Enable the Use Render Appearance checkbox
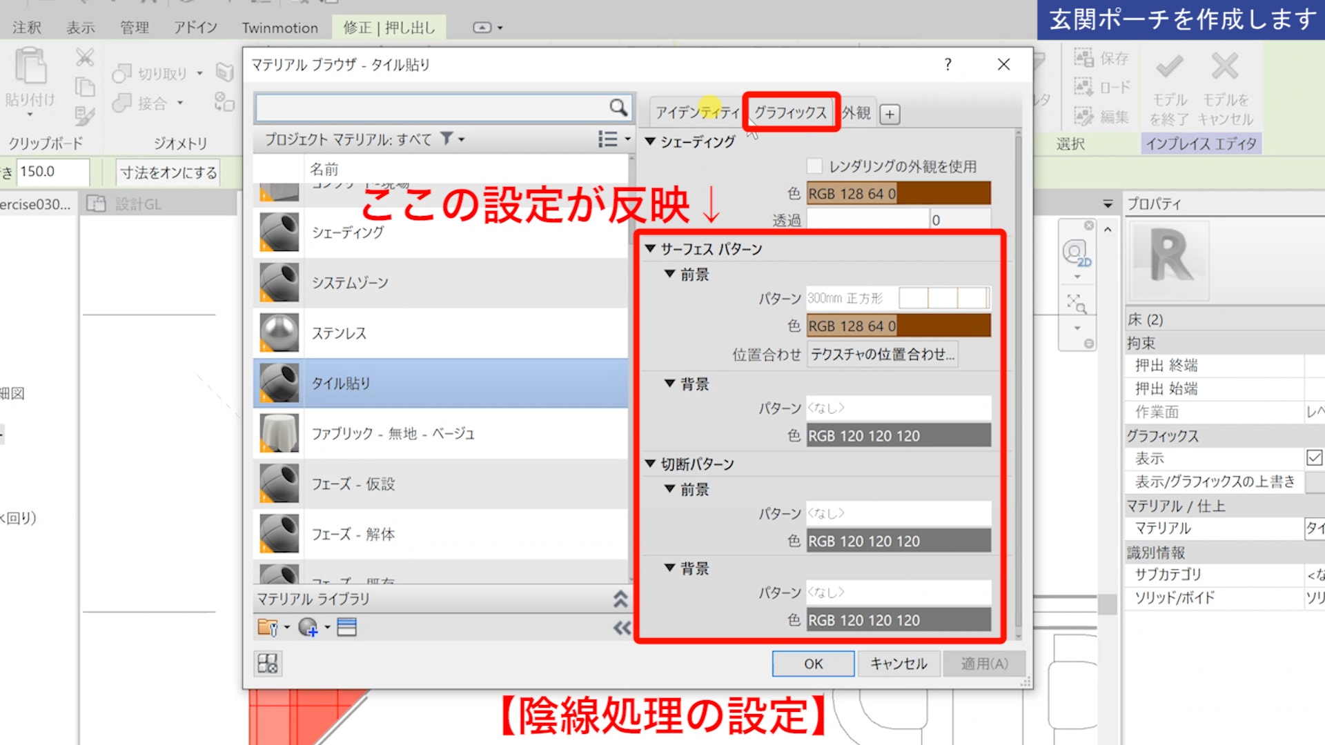Screen dimensions: 1325x745 (814, 166)
